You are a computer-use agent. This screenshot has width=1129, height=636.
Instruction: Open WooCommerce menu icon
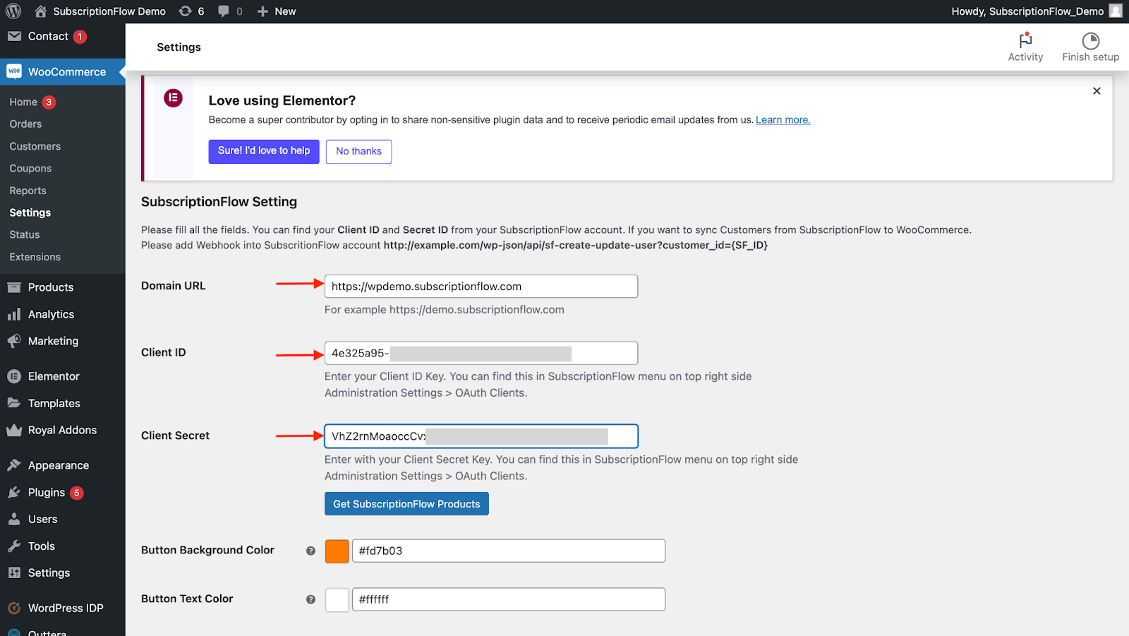click(x=14, y=71)
